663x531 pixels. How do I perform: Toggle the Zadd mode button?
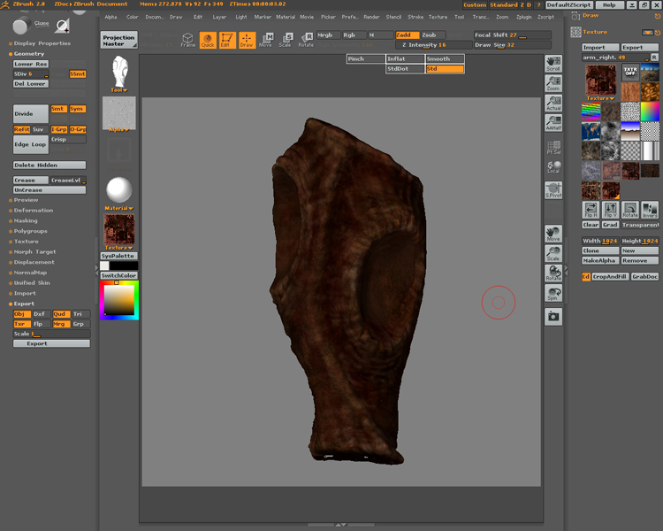407,35
